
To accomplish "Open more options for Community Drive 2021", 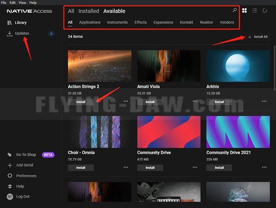I will point(264,167).
